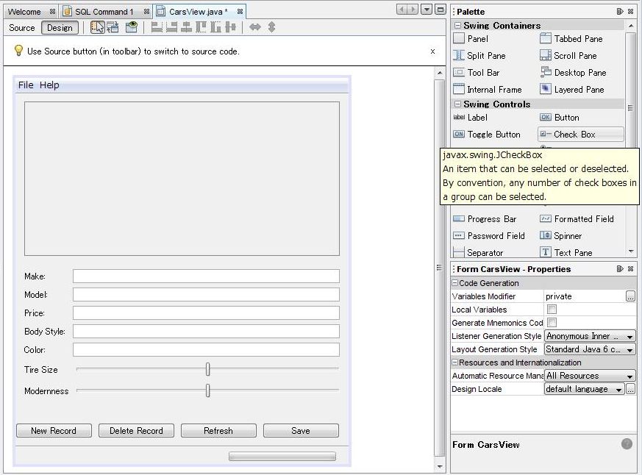Collapse the Swing Containers palette section
Screen dimensions: 642x475
coord(457,26)
